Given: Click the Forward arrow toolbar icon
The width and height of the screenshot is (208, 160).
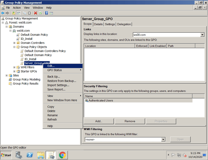Looking at the screenshot, I should (7, 13).
